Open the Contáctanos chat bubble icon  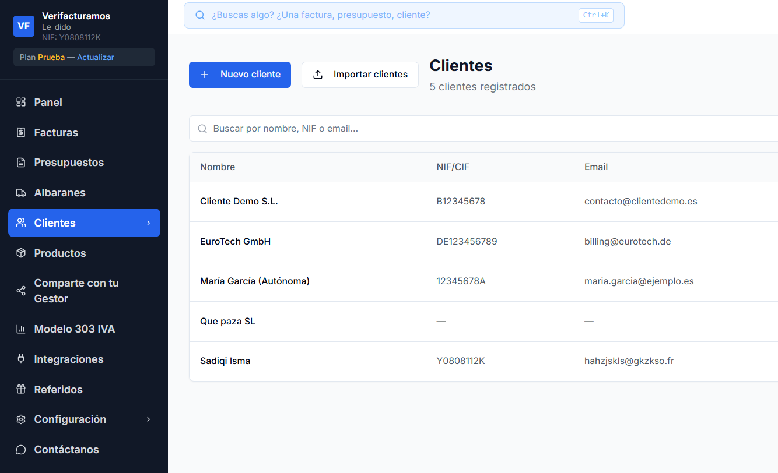20,449
